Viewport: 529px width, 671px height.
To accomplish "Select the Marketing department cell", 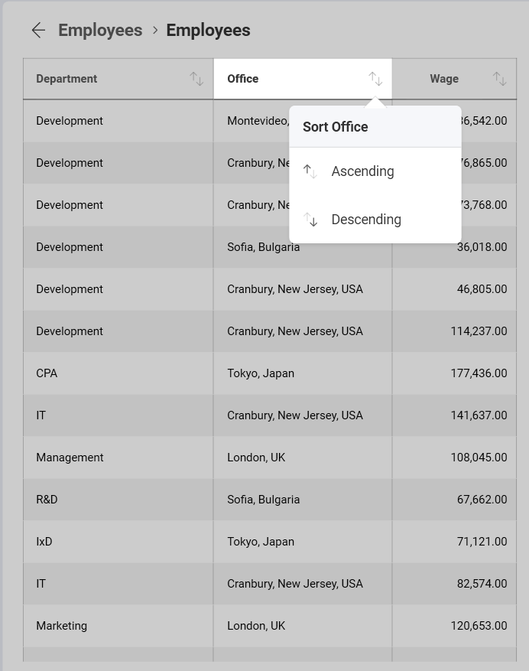I will [61, 626].
